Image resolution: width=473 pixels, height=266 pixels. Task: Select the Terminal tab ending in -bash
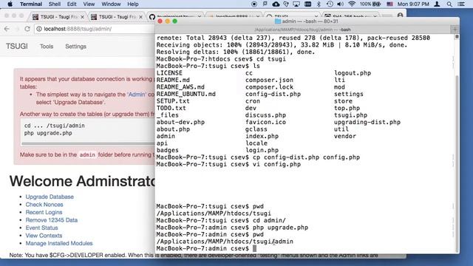302,30
